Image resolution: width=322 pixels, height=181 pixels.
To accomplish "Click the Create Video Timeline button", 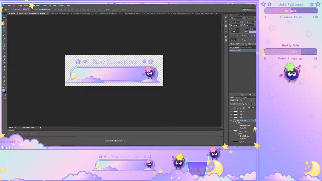I will [114, 141].
